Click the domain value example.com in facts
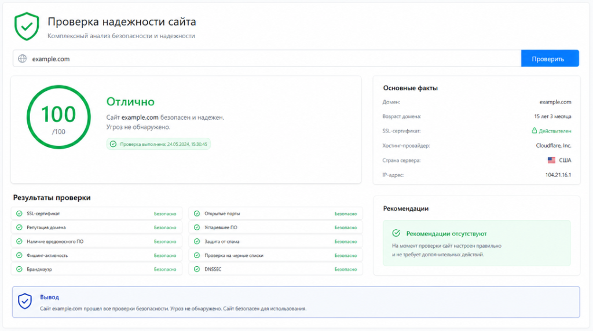 (555, 102)
